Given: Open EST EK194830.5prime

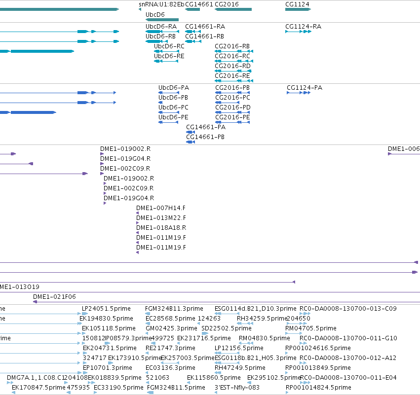Looking at the screenshot, I should 106,319.
